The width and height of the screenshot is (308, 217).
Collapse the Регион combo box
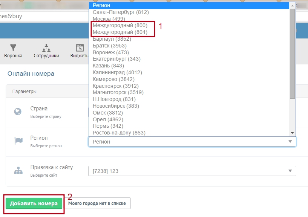pyautogui.click(x=192, y=142)
